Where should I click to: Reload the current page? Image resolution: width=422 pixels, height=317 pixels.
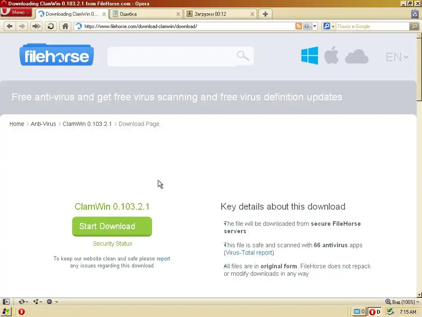[x=51, y=26]
